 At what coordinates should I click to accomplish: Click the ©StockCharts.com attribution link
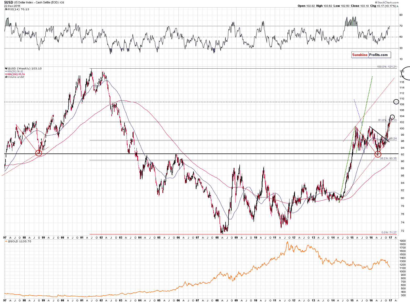pyautogui.click(x=386, y=2)
